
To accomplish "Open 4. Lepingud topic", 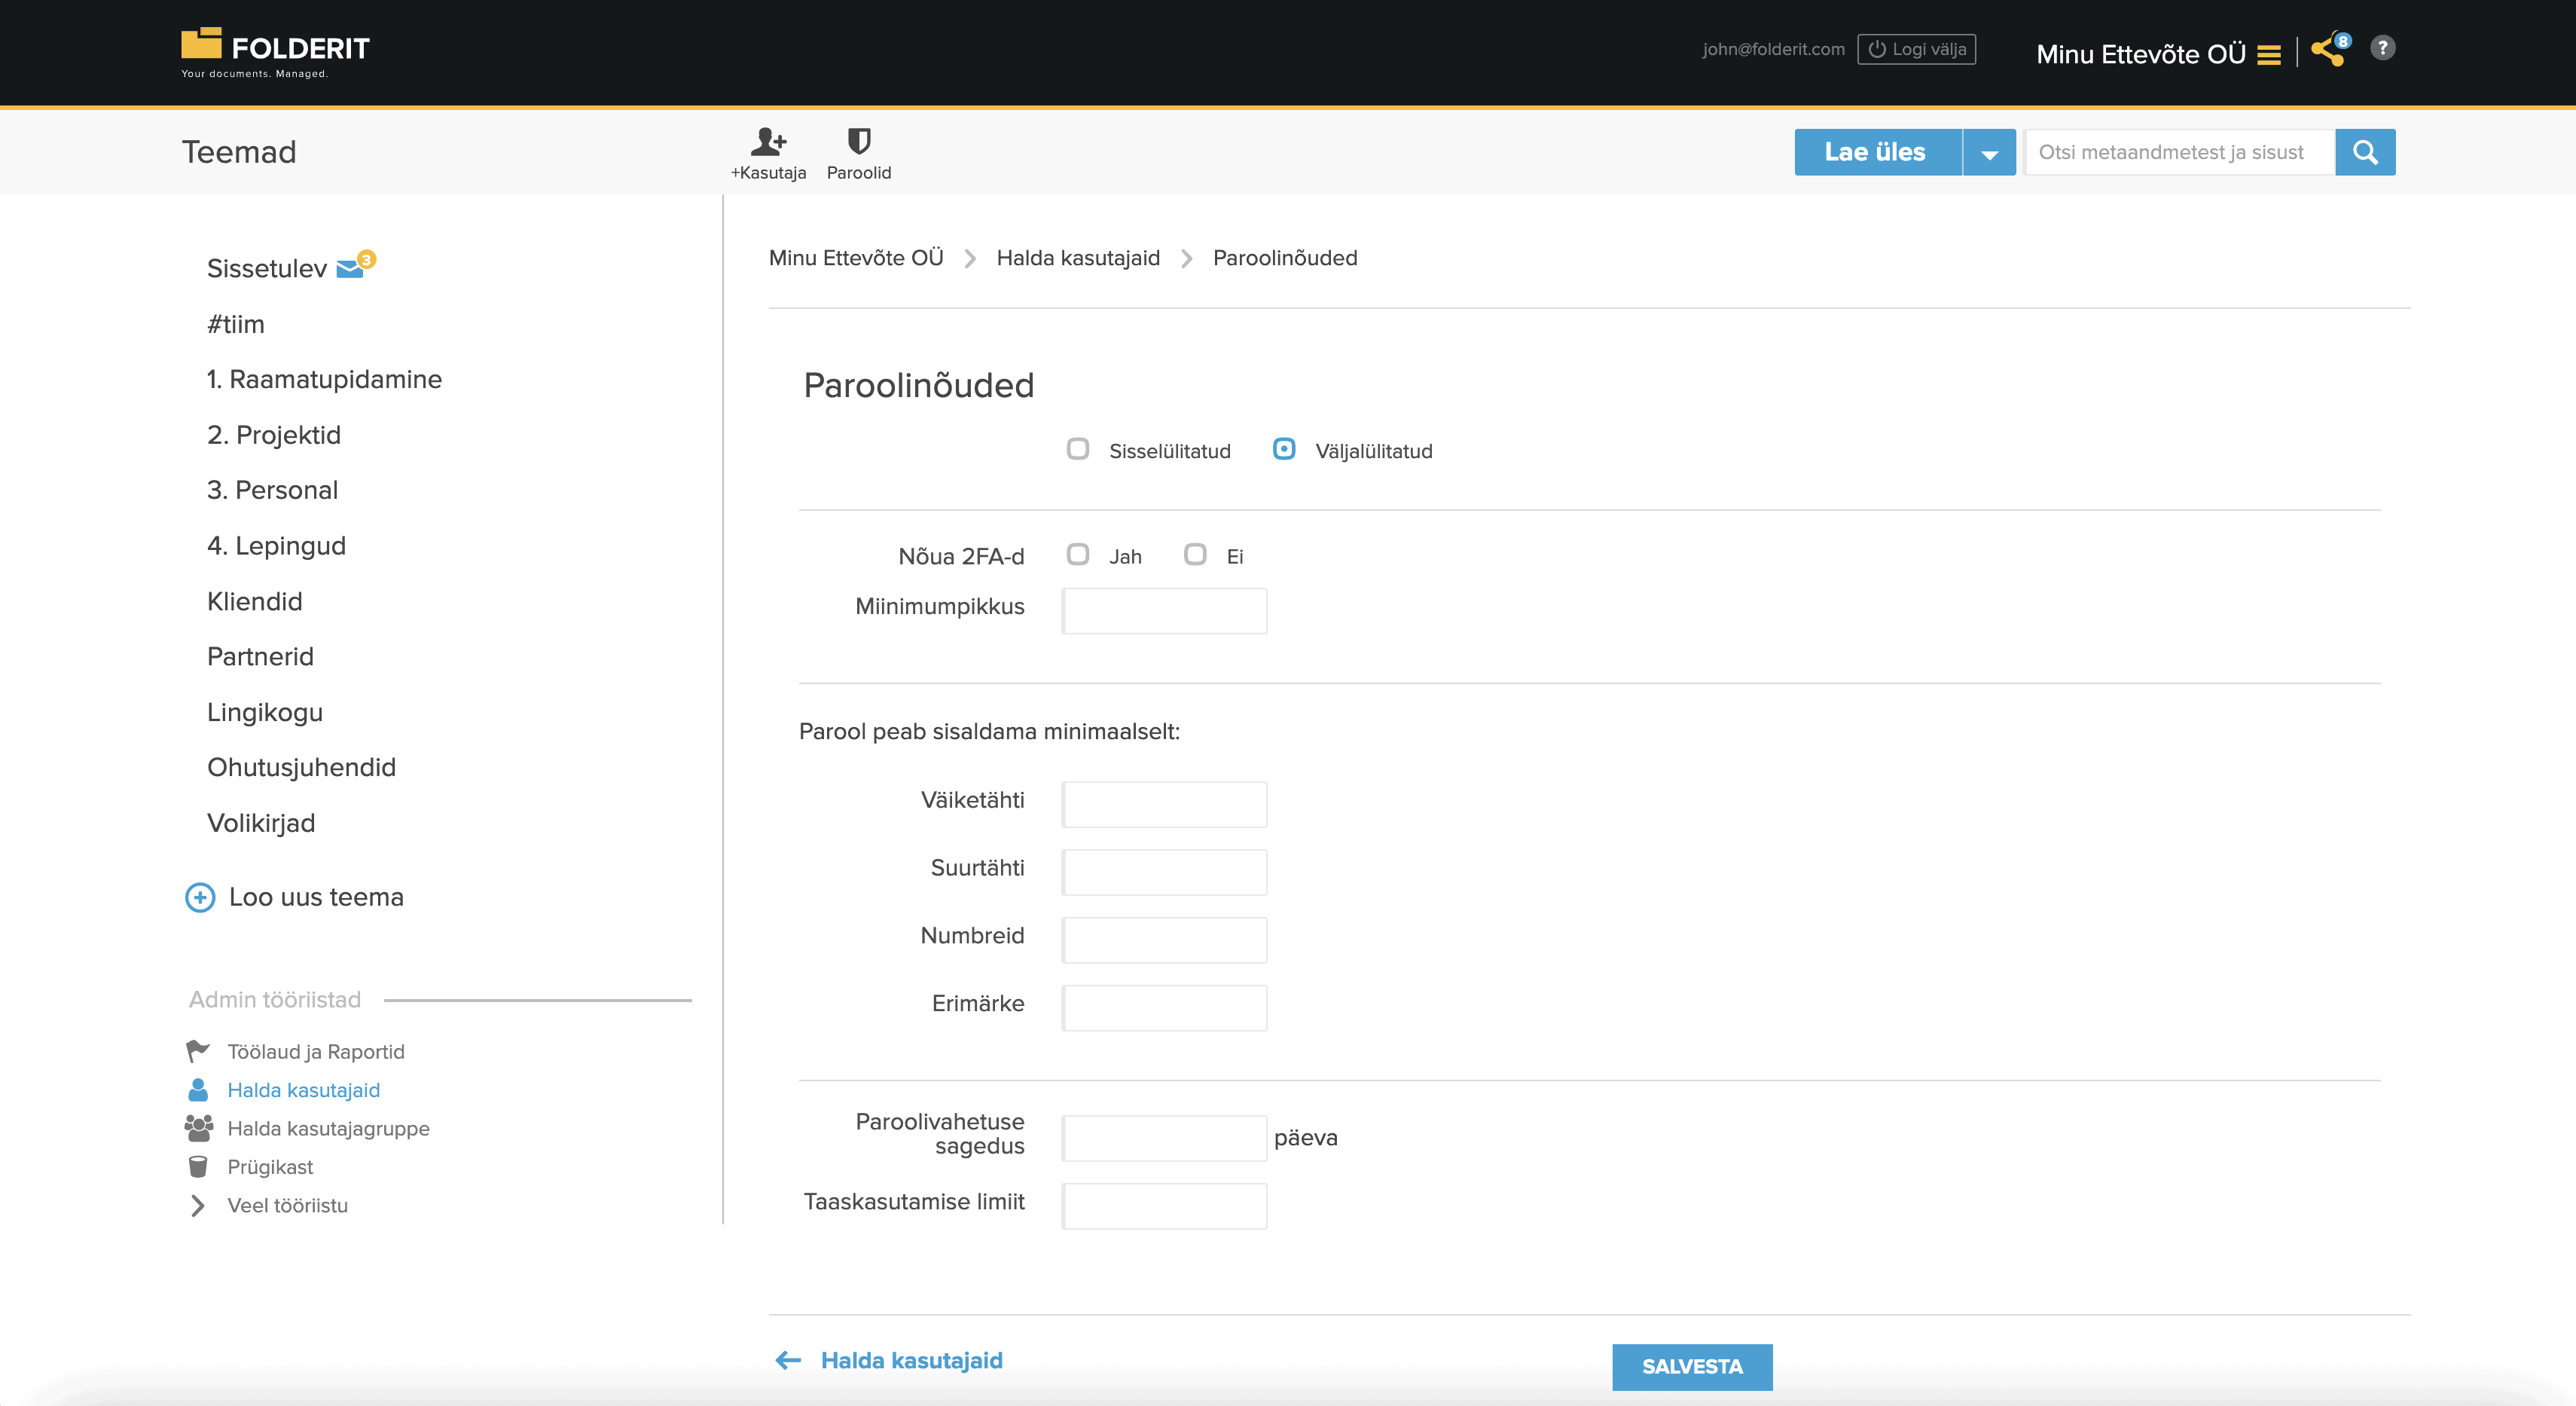I will [x=276, y=546].
